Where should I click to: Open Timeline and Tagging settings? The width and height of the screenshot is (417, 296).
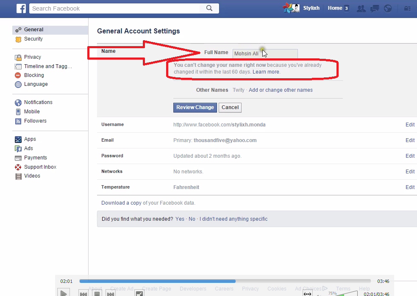48,66
